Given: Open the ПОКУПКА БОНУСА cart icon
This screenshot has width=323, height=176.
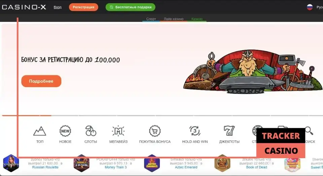Looking at the screenshot, I should [155, 131].
